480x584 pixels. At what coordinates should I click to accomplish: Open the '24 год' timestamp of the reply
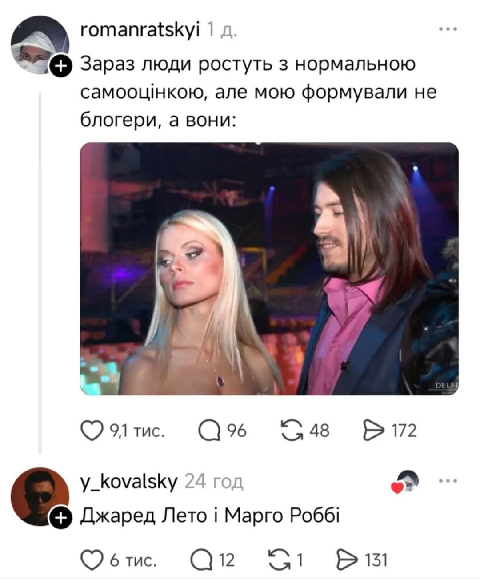214,482
